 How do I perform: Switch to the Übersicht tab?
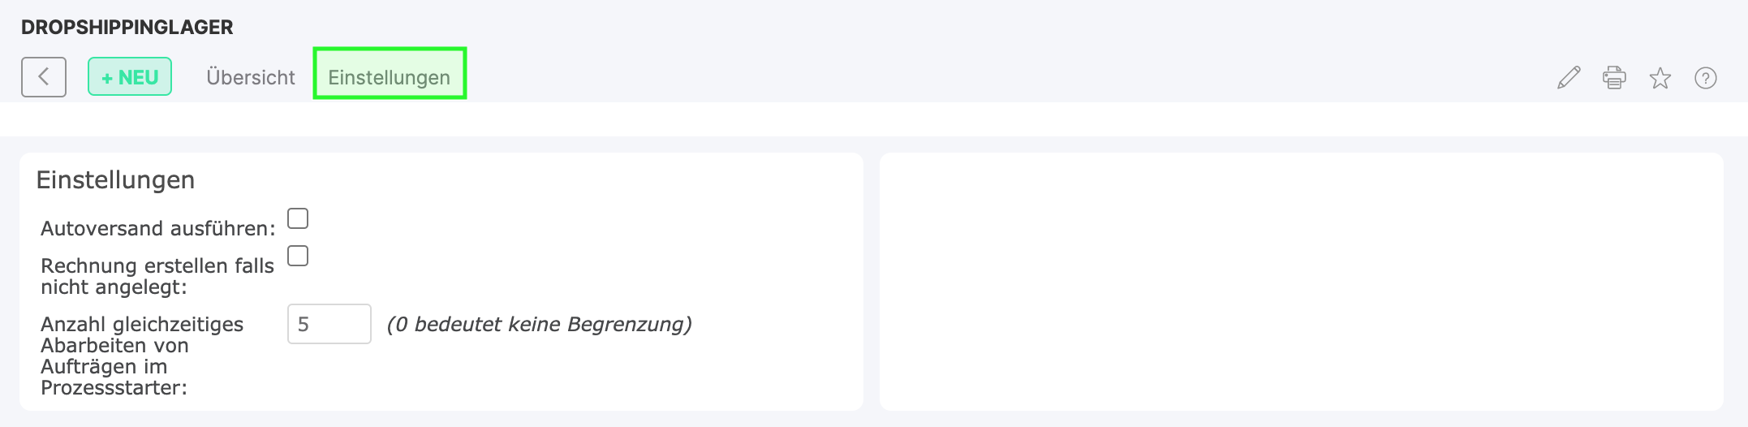[251, 77]
